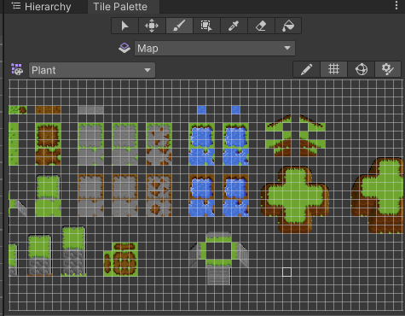The image size is (405, 316).
Task: Pick the brown dirt strip tile
Action: (x=48, y=110)
